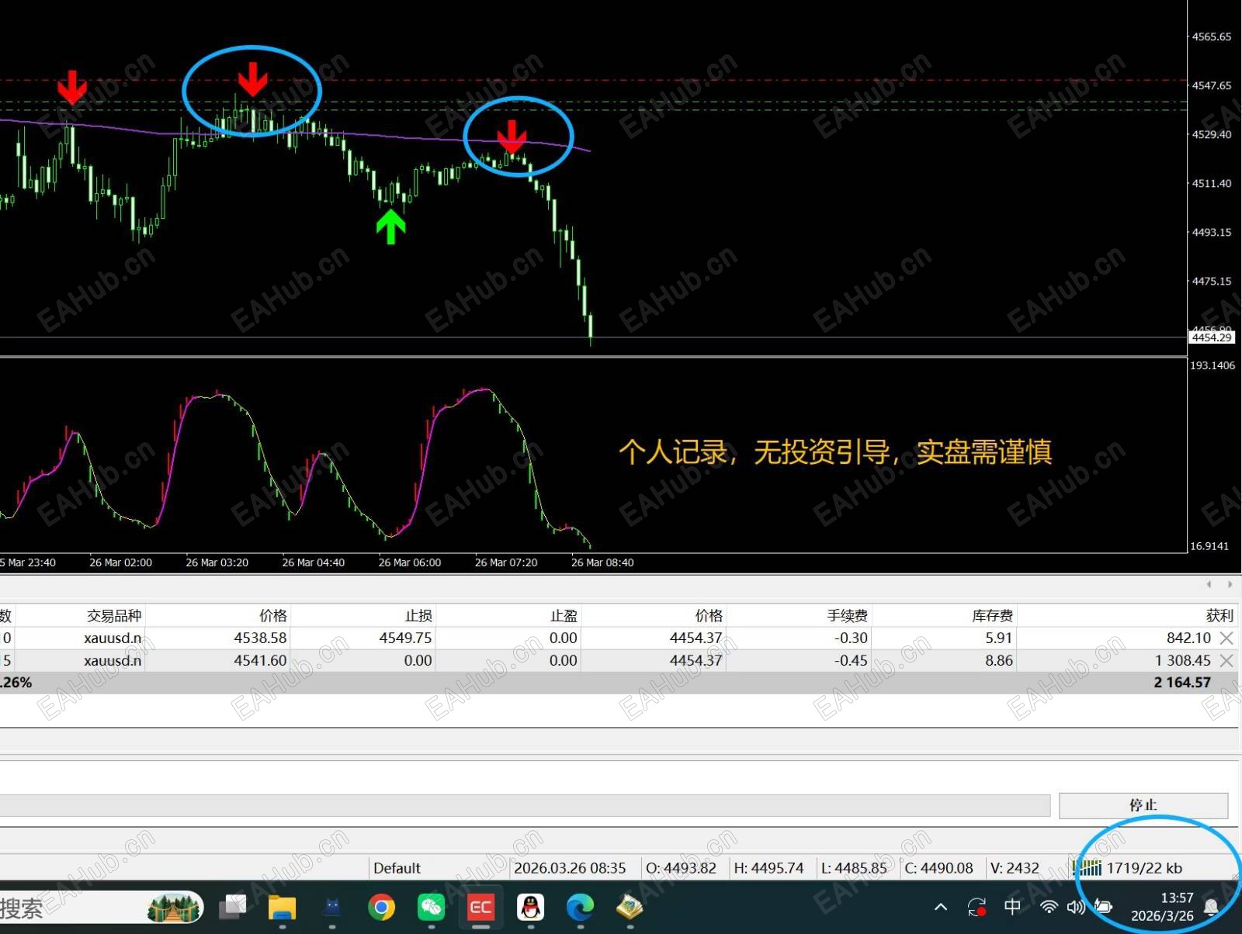The height and width of the screenshot is (934, 1242).
Task: Click the Wi-Fi icon in the system tray
Action: coord(1049,907)
